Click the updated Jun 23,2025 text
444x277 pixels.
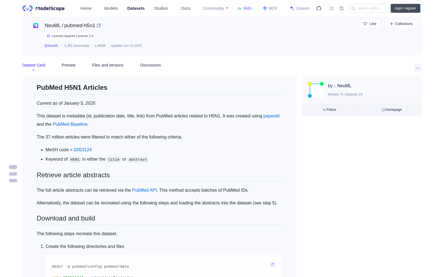pos(126,46)
